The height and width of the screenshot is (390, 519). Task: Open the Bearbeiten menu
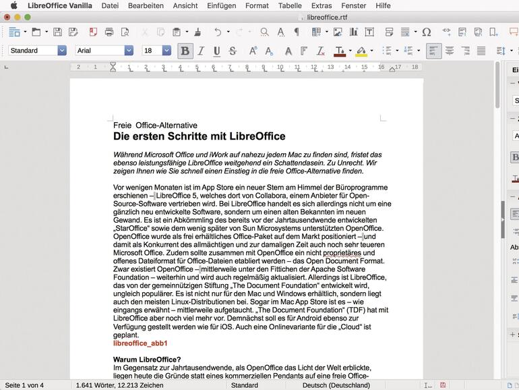pos(146,5)
